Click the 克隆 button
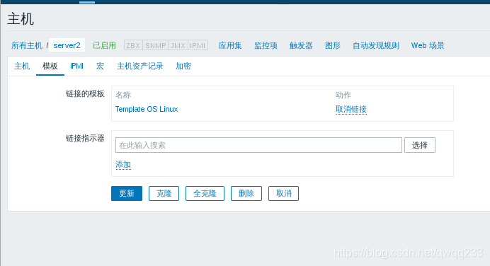 164,194
